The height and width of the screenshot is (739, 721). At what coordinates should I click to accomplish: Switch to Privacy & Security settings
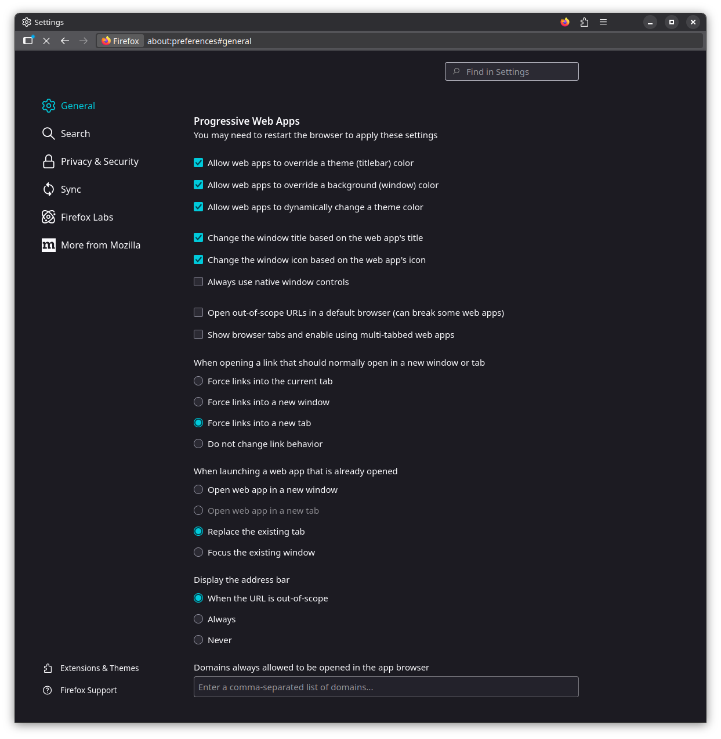pyautogui.click(x=99, y=161)
